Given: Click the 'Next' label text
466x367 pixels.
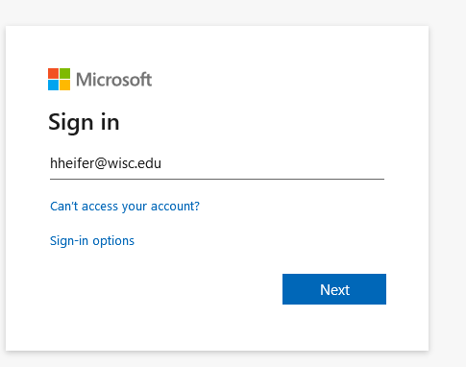Looking at the screenshot, I should [x=334, y=290].
